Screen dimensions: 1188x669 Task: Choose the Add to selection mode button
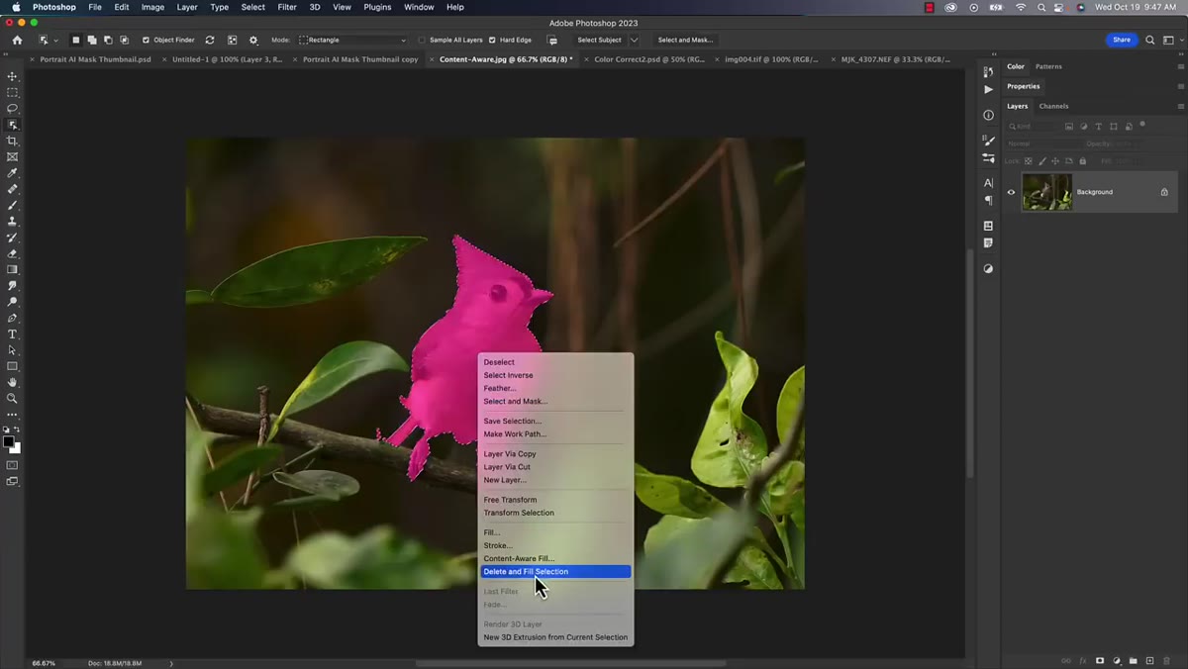[91, 40]
